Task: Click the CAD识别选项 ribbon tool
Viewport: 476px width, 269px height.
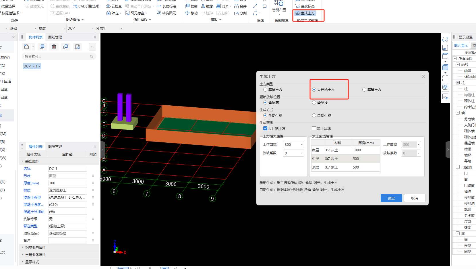Action: 86,6
